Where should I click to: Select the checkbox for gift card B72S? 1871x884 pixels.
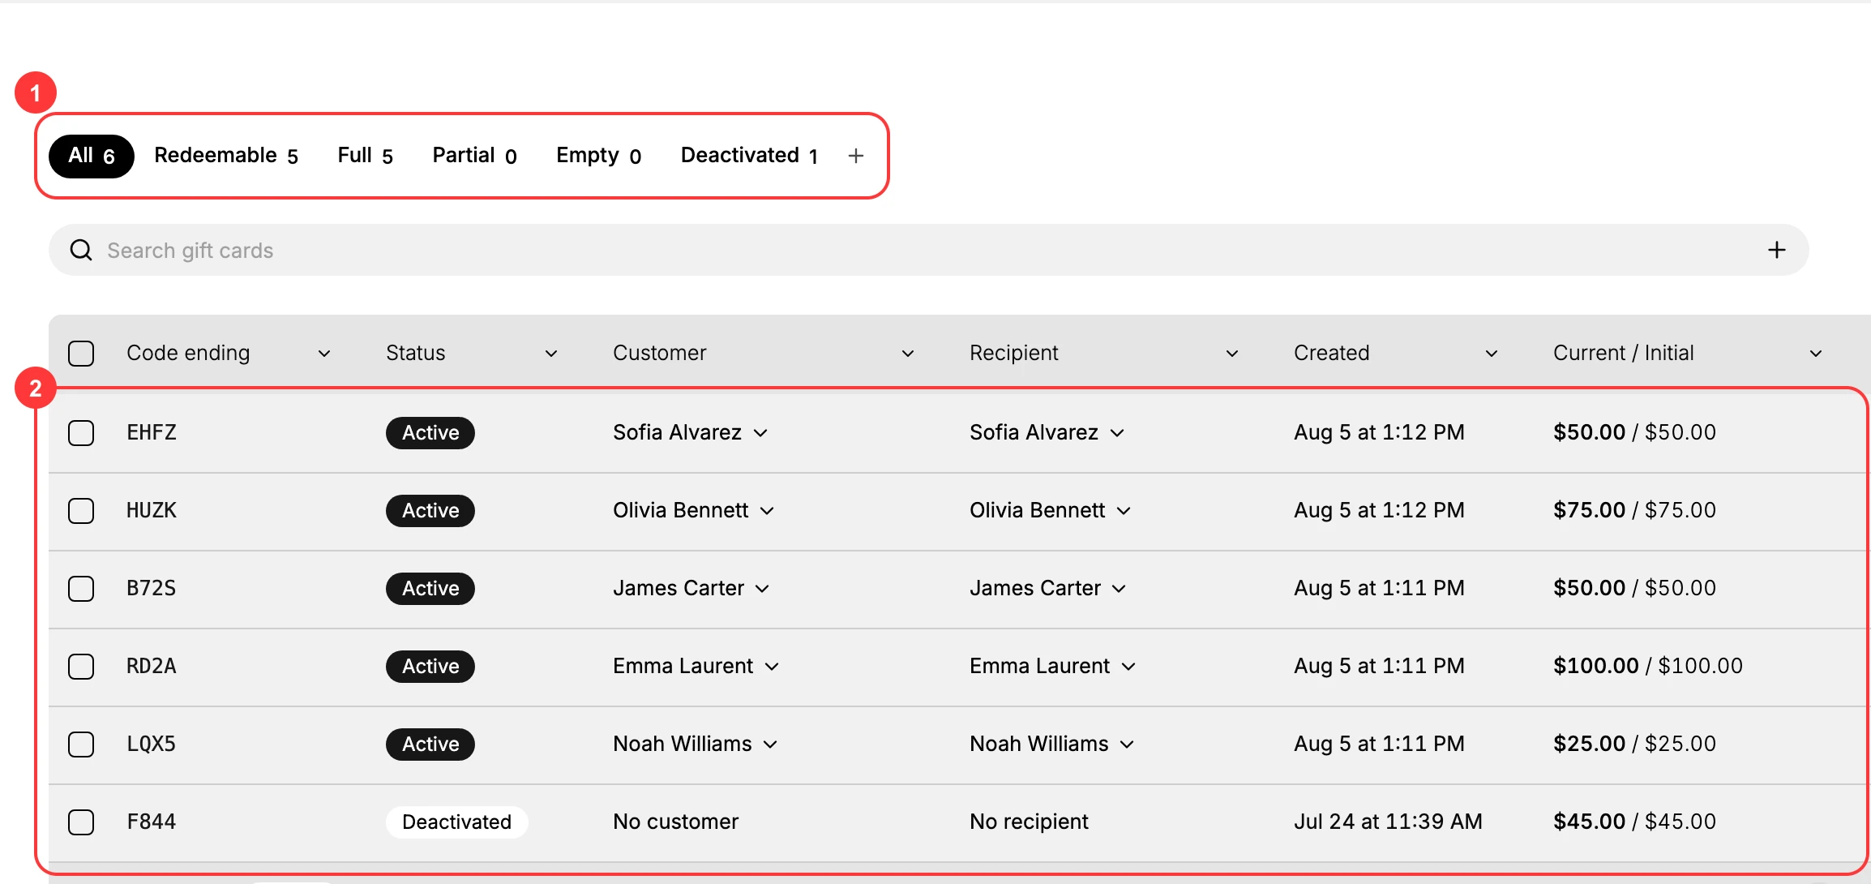click(x=81, y=588)
